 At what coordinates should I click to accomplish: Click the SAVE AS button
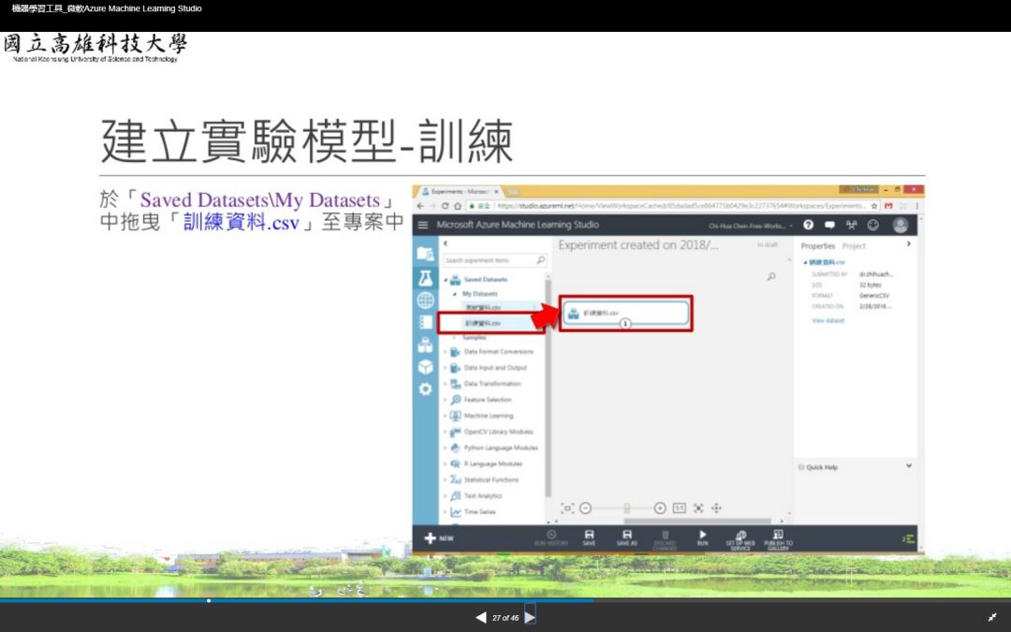626,537
